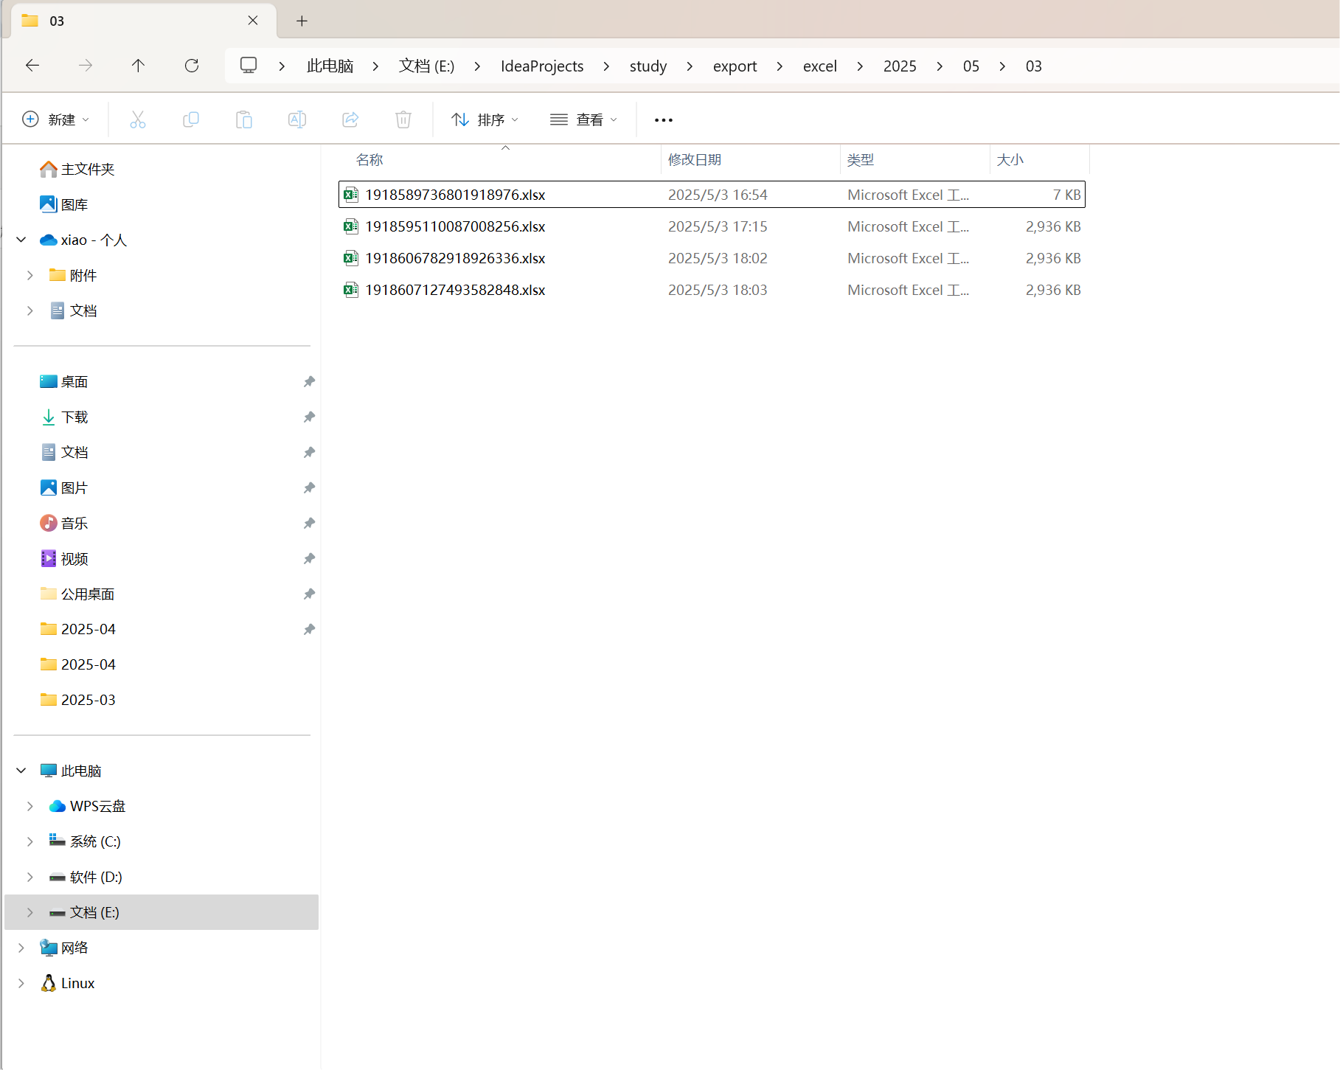This screenshot has height=1070, width=1340.
Task: Click the see-more ellipsis button
Action: [662, 119]
